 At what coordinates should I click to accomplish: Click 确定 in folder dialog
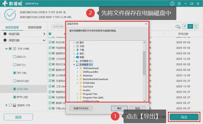[x=119, y=108]
